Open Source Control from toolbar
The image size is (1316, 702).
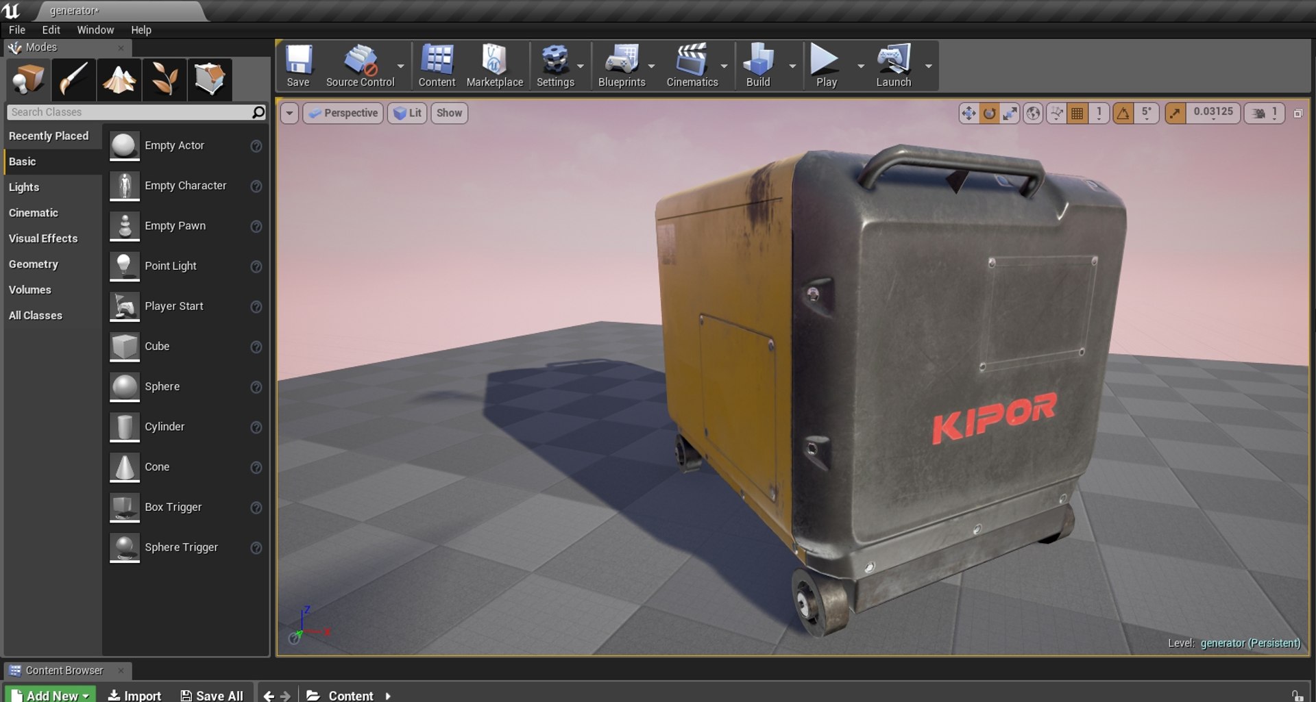tap(361, 66)
